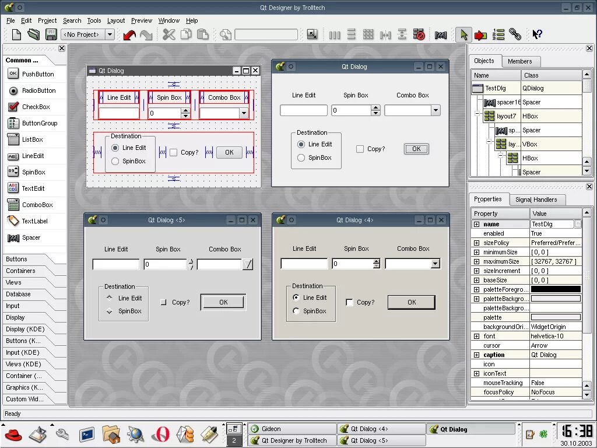Select the Tab order tool
The image size is (597, 448).
[498, 34]
